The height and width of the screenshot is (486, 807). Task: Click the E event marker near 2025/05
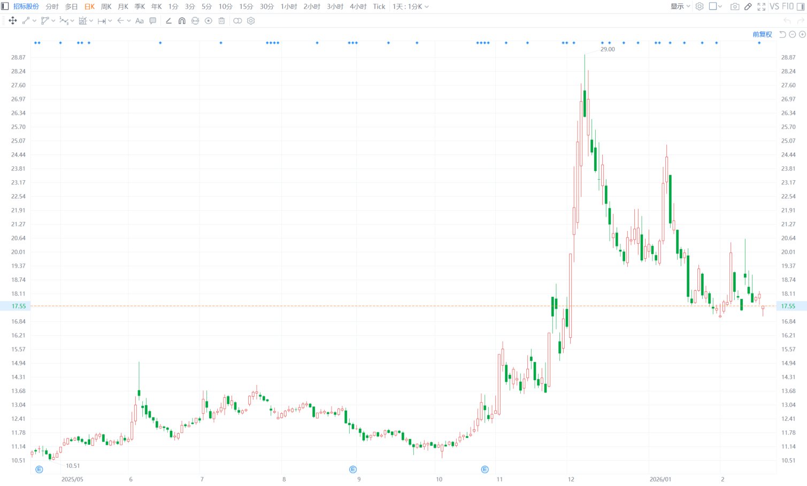[39, 469]
